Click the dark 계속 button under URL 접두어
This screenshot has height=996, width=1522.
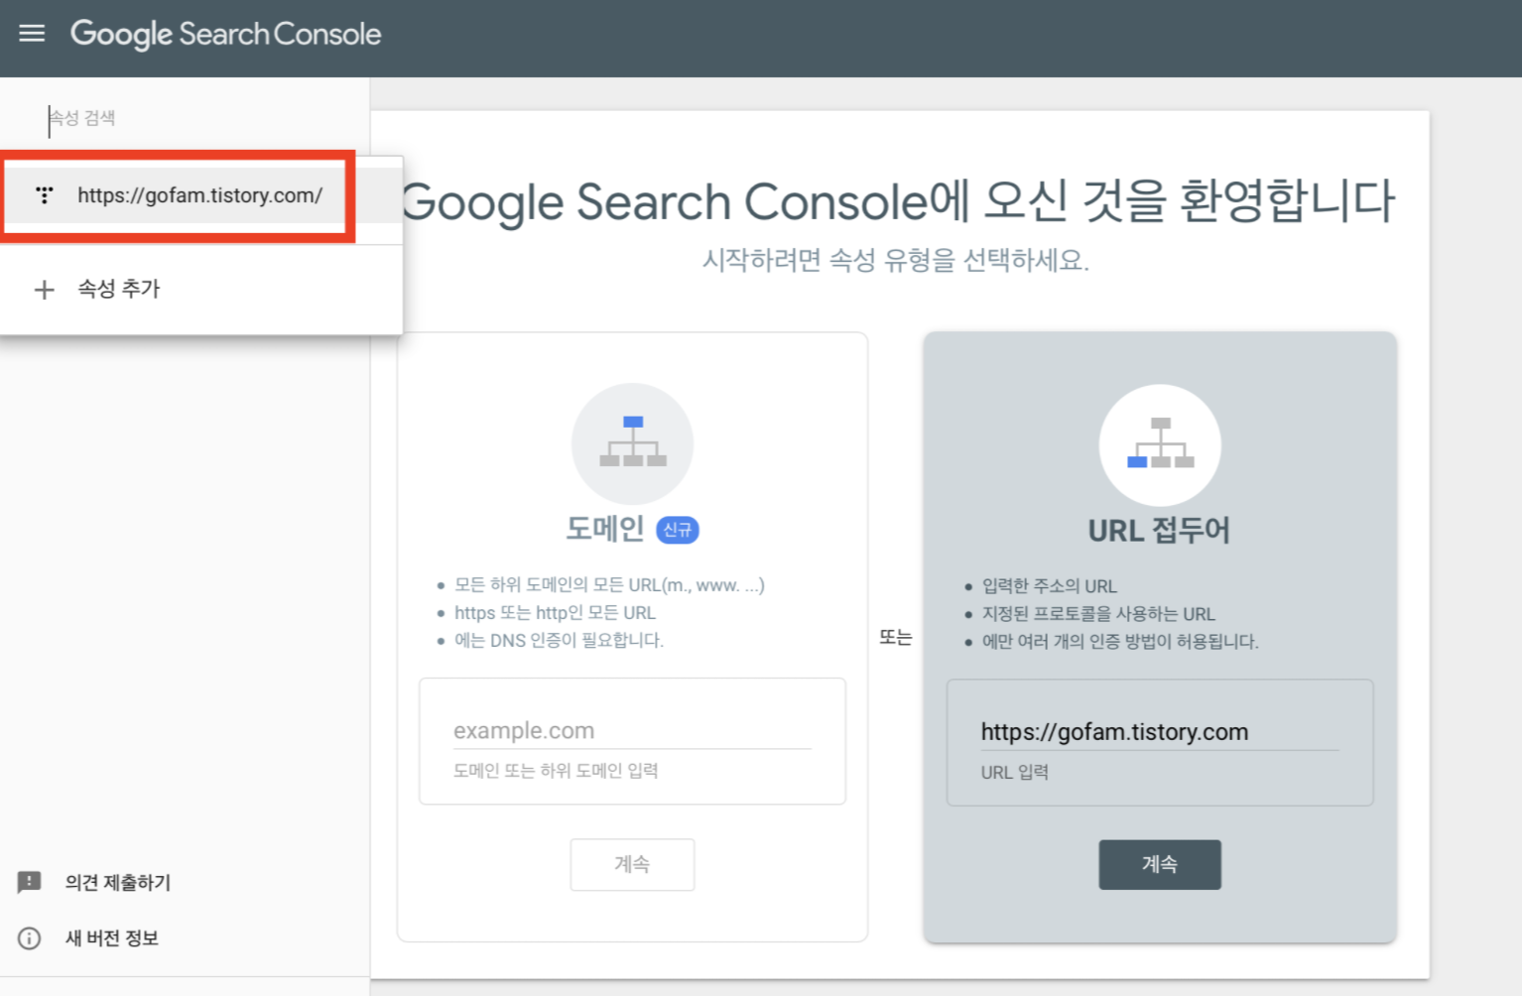click(1160, 865)
